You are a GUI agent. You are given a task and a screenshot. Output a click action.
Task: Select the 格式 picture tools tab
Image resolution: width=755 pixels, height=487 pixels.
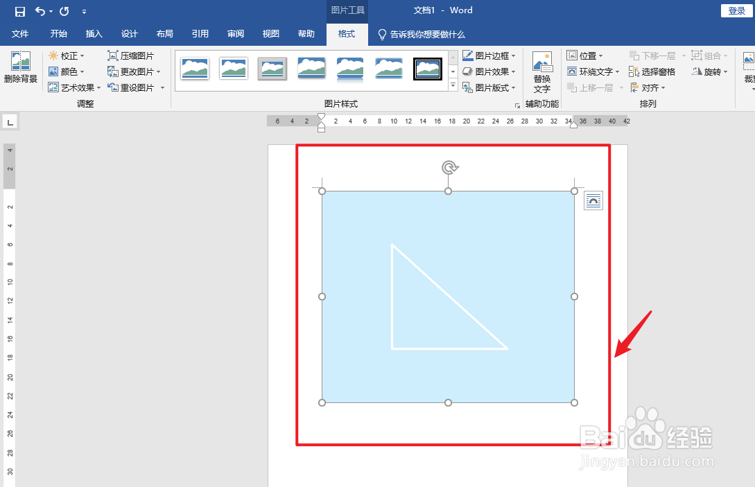pyautogui.click(x=347, y=34)
